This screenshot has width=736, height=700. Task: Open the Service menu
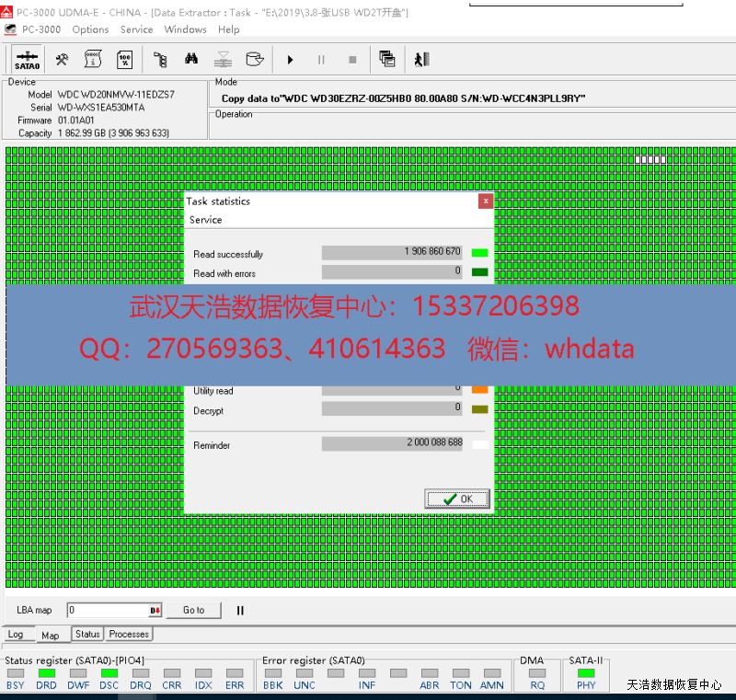click(x=136, y=29)
